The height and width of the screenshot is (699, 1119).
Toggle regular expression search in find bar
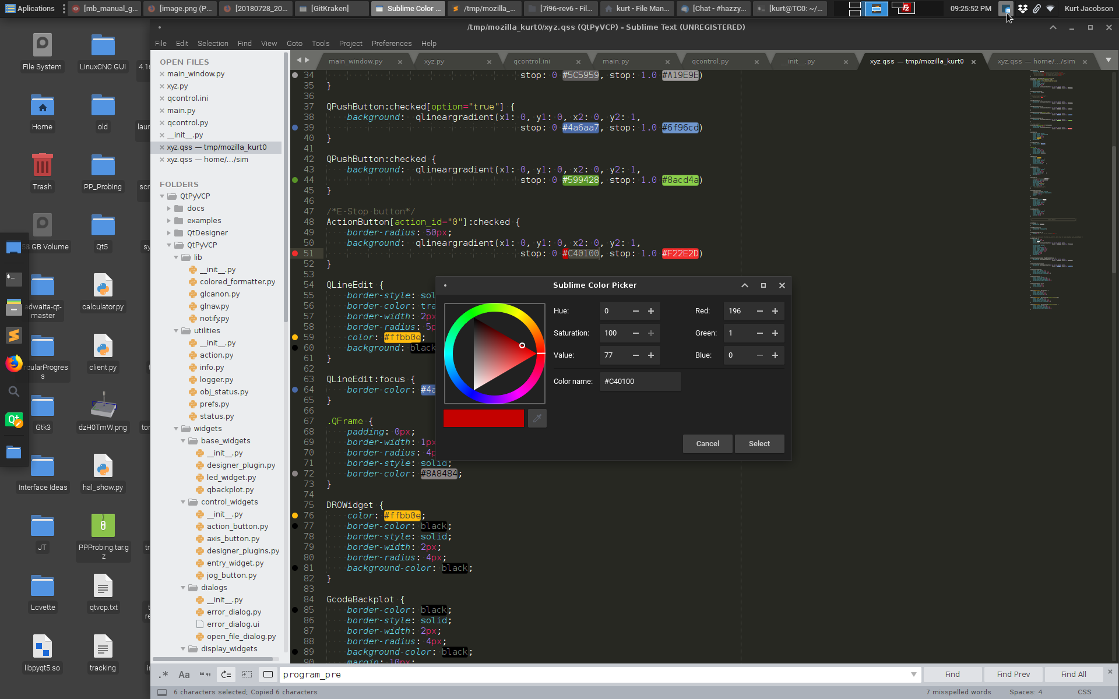164,675
